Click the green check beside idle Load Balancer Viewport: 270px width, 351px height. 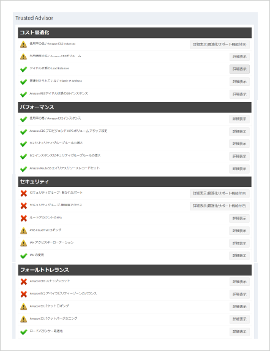point(23,69)
